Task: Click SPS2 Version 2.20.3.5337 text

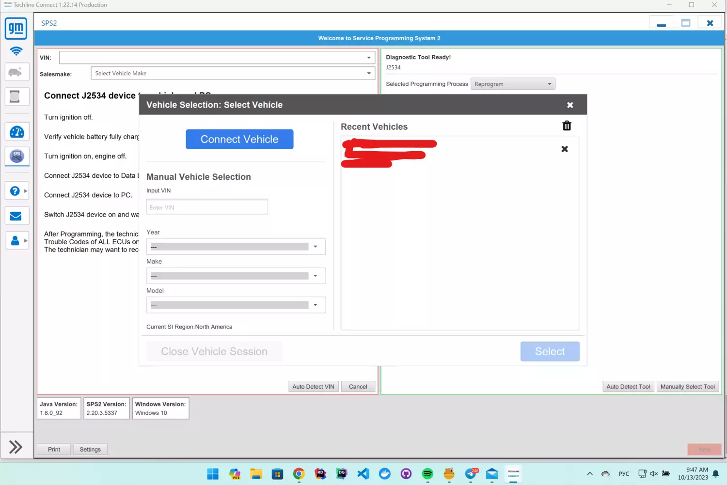Action: tap(106, 408)
